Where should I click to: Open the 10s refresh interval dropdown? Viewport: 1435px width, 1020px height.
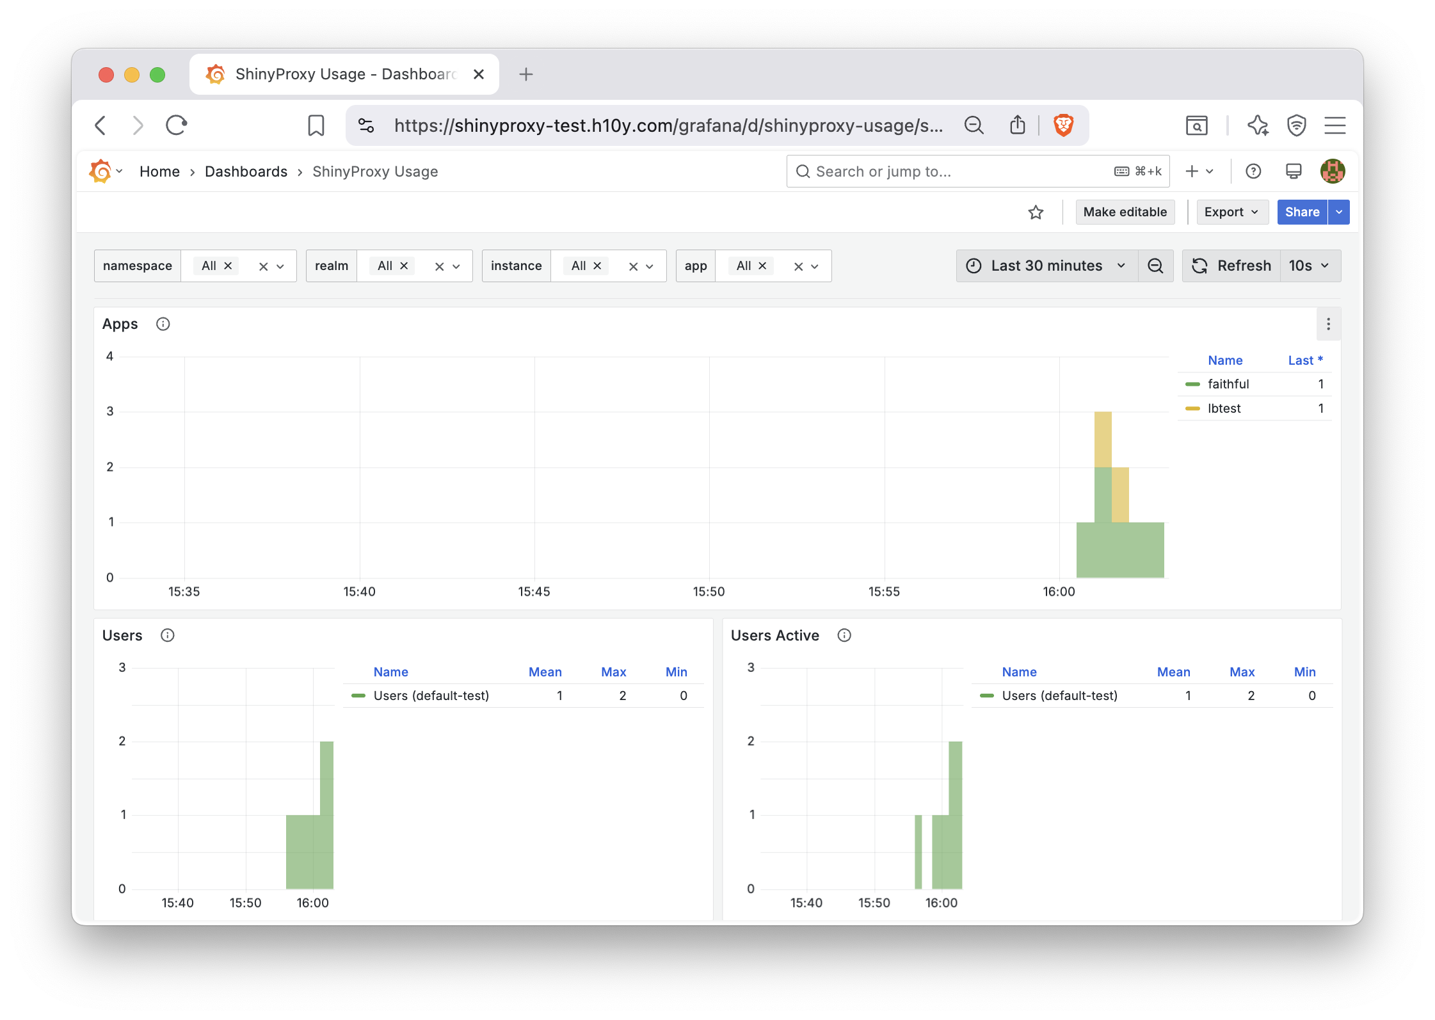point(1310,265)
